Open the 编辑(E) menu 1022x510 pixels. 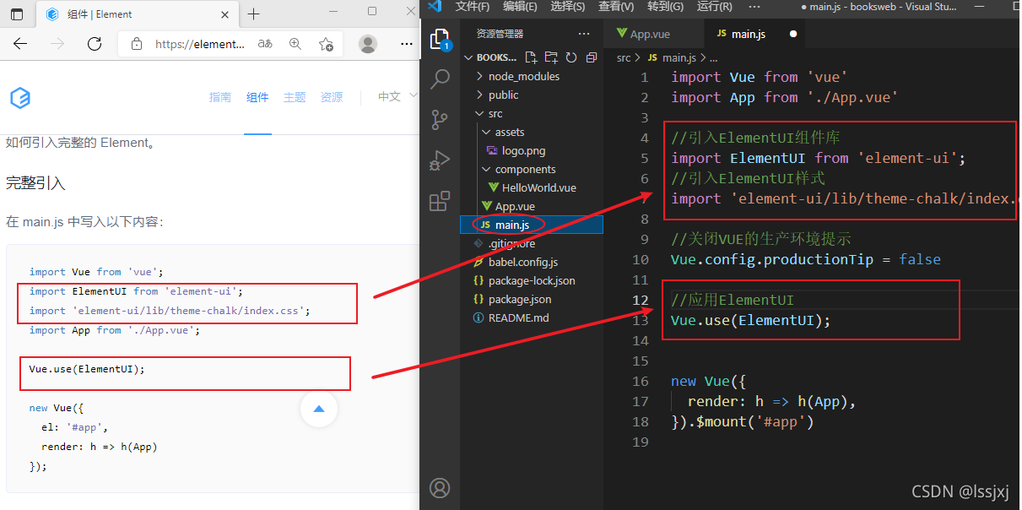[x=520, y=7]
